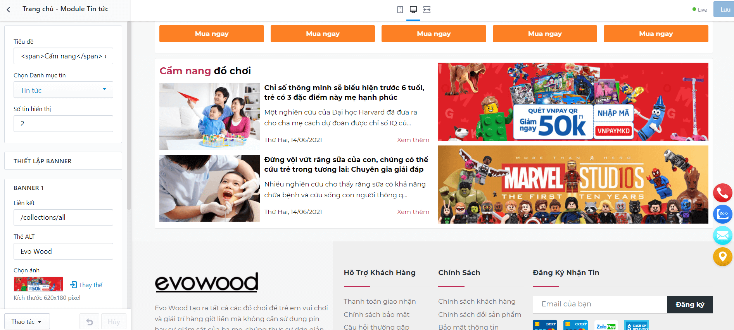734x330 pixels.
Task: Click the Chính sách bảo mật footer link
Action: pyautogui.click(x=376, y=315)
